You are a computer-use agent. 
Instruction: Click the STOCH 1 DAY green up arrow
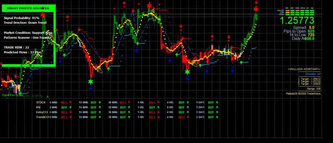click(217, 102)
